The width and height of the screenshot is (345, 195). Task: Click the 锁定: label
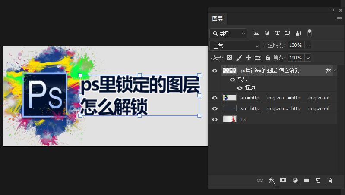coord(217,58)
